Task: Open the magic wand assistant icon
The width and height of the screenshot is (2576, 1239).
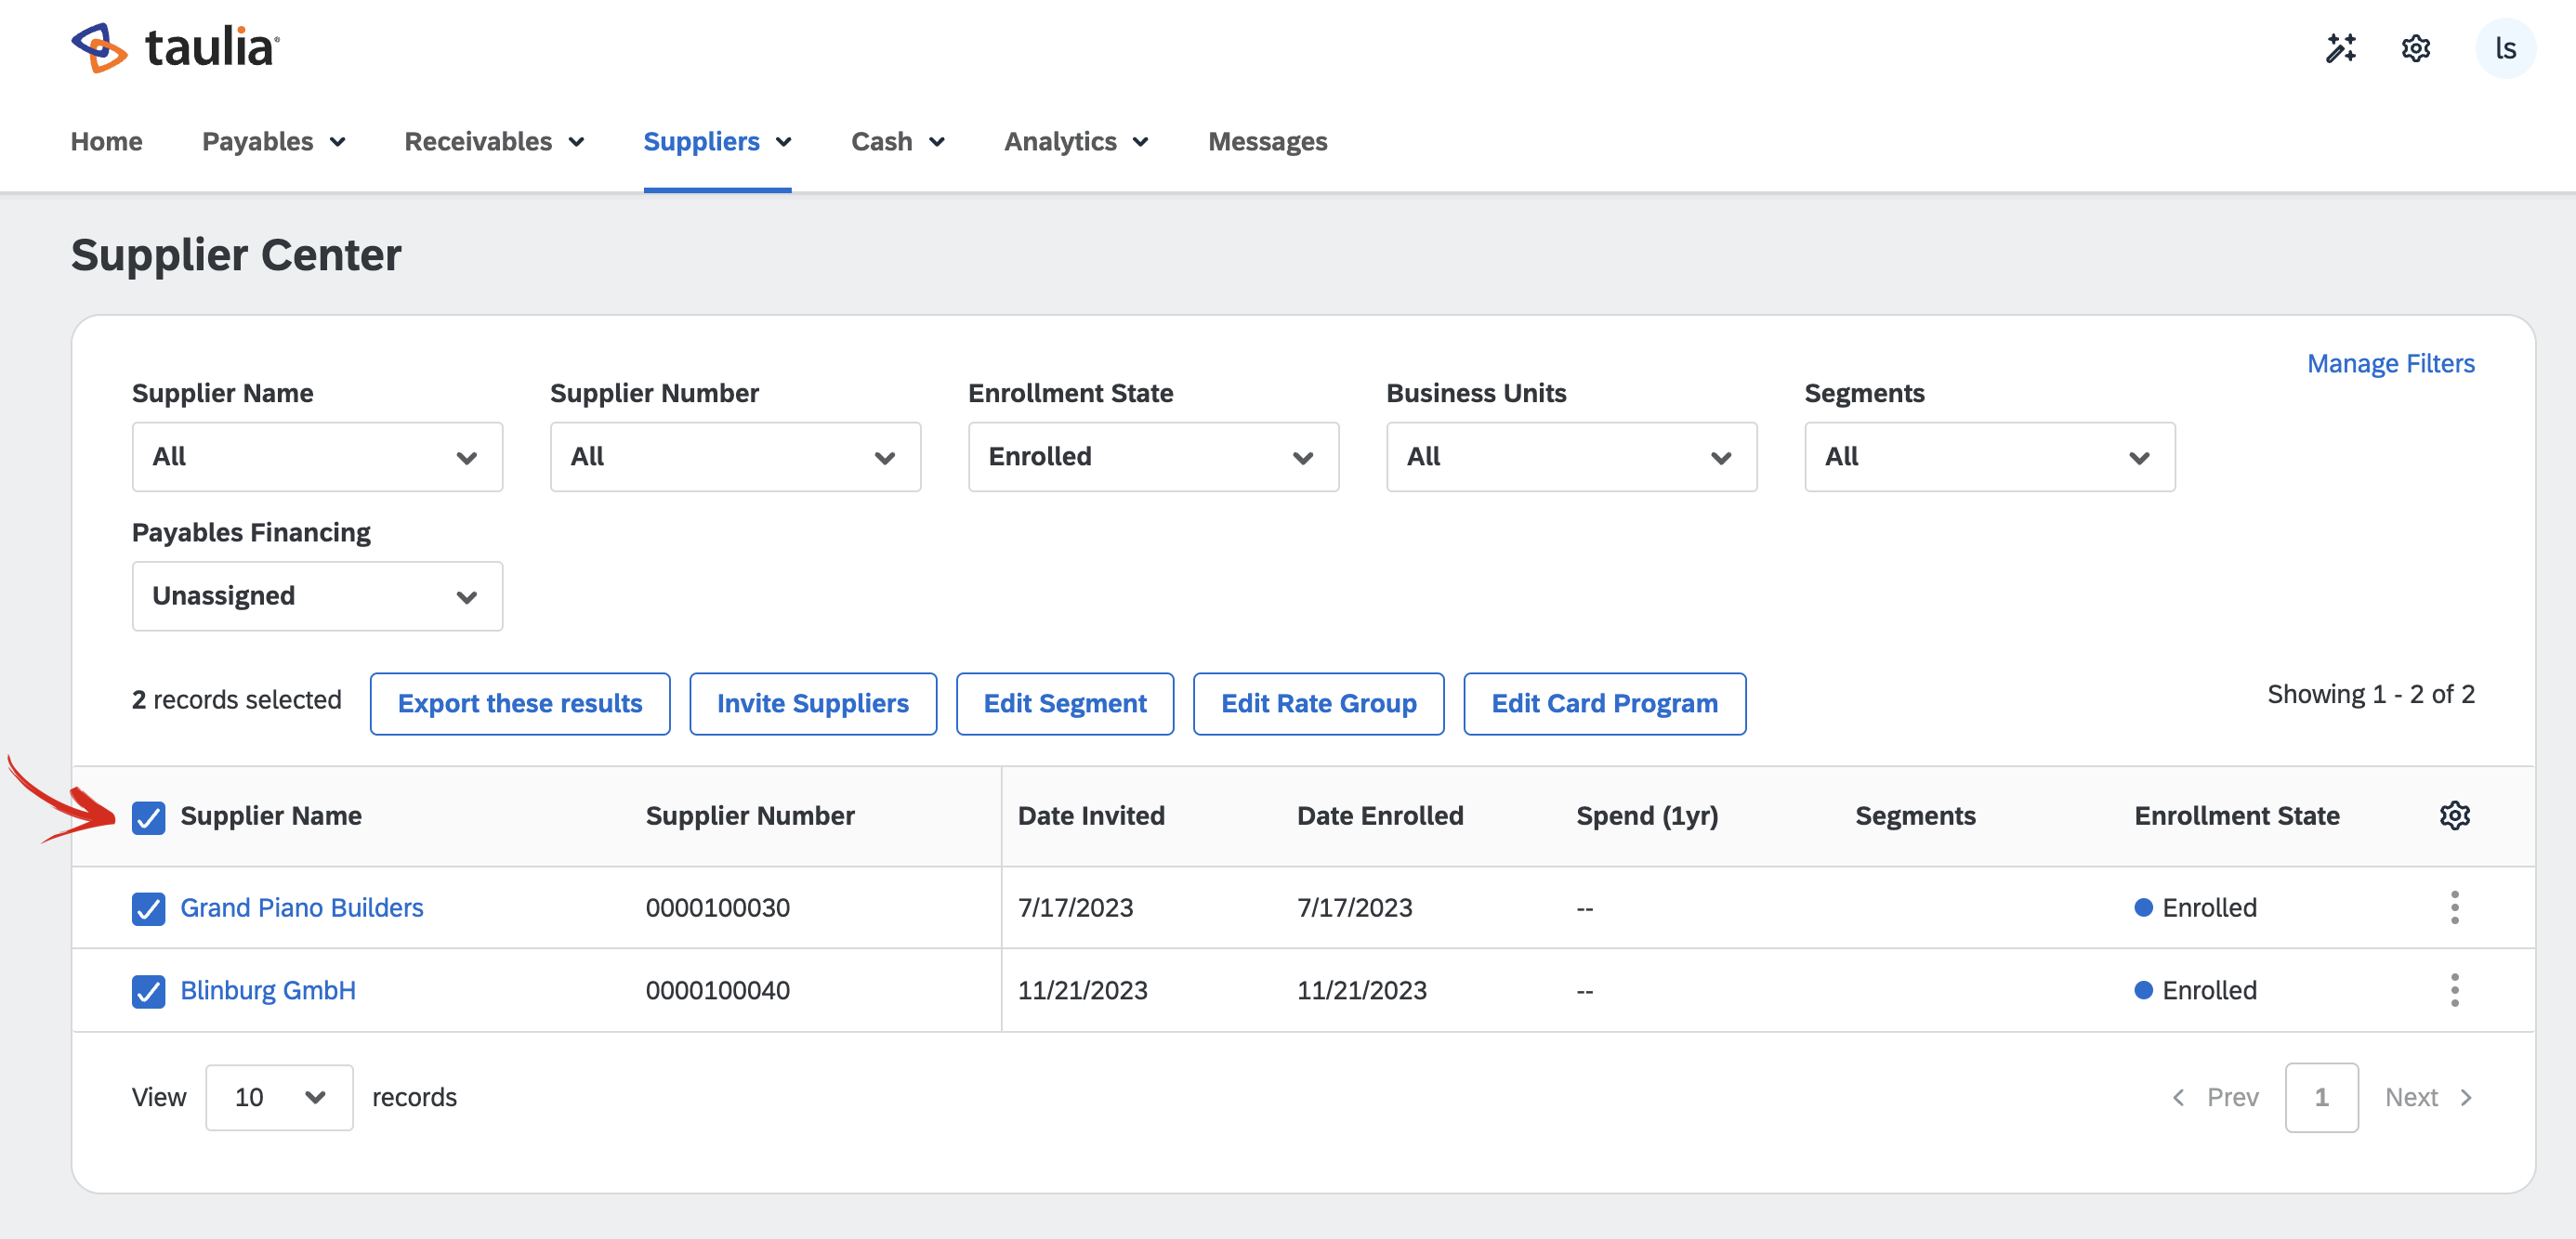Action: coord(2340,48)
